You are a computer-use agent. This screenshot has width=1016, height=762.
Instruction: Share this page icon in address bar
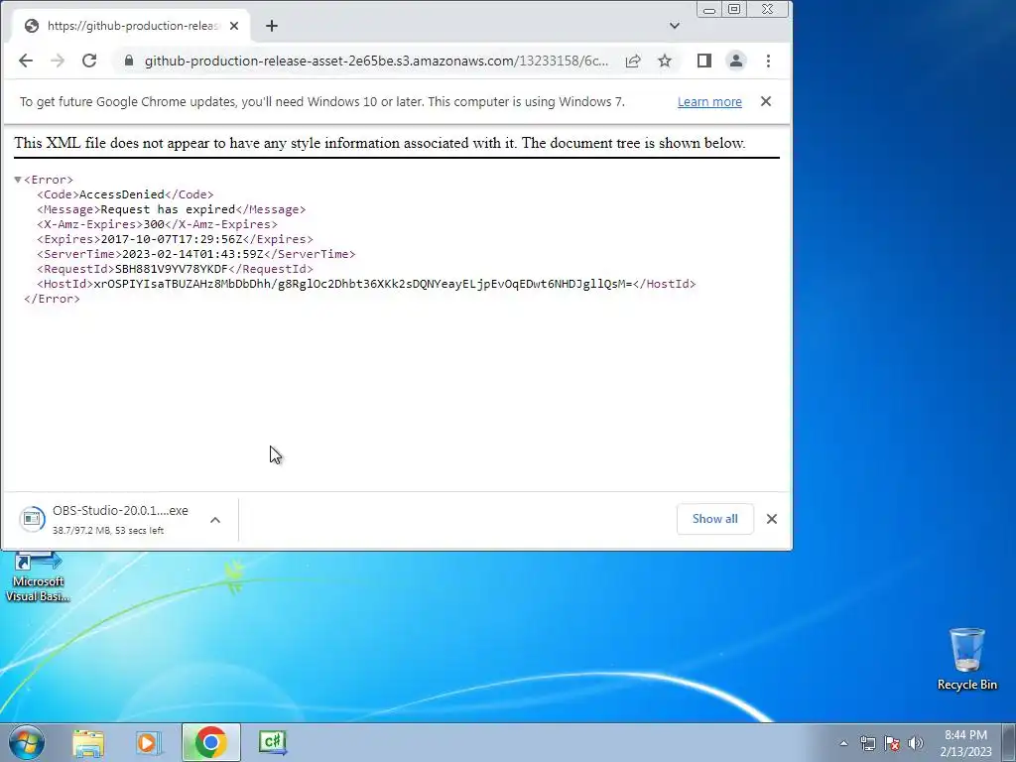tap(633, 61)
